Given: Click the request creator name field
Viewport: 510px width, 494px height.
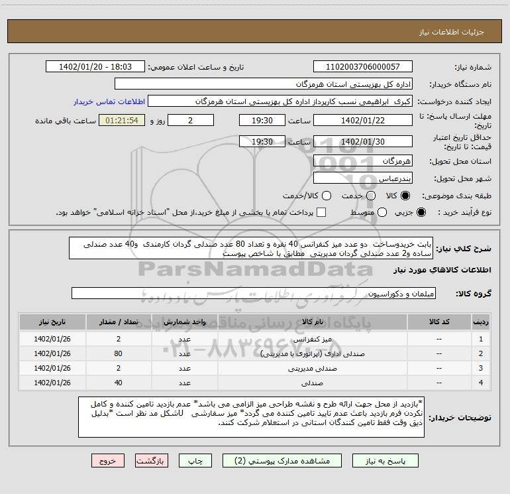Looking at the screenshot, I should (280, 101).
